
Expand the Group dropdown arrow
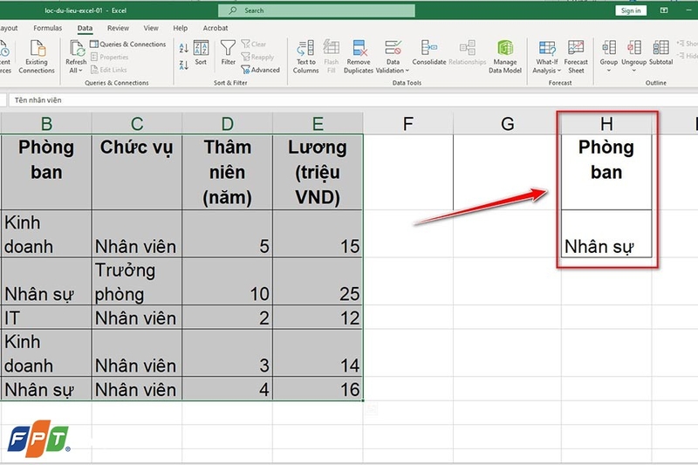pos(608,71)
